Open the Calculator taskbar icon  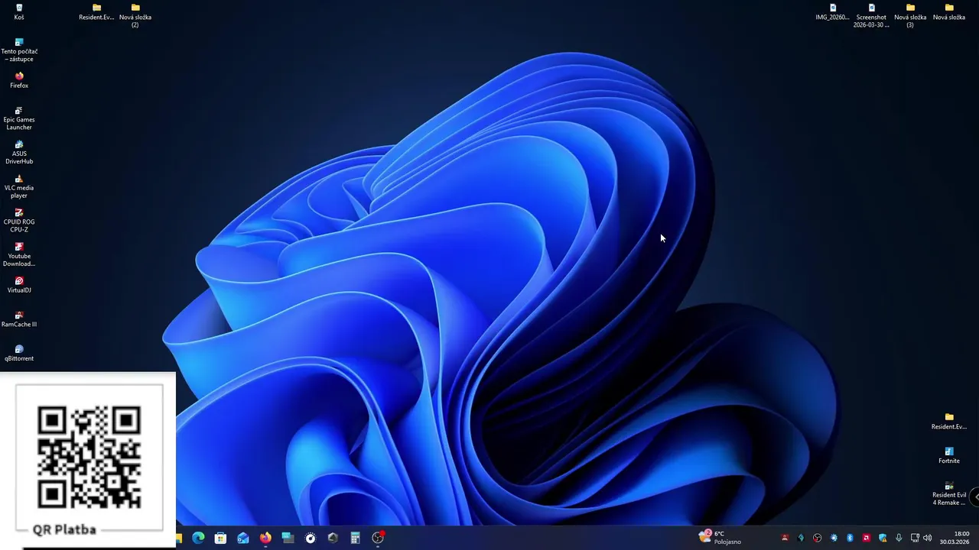click(355, 538)
